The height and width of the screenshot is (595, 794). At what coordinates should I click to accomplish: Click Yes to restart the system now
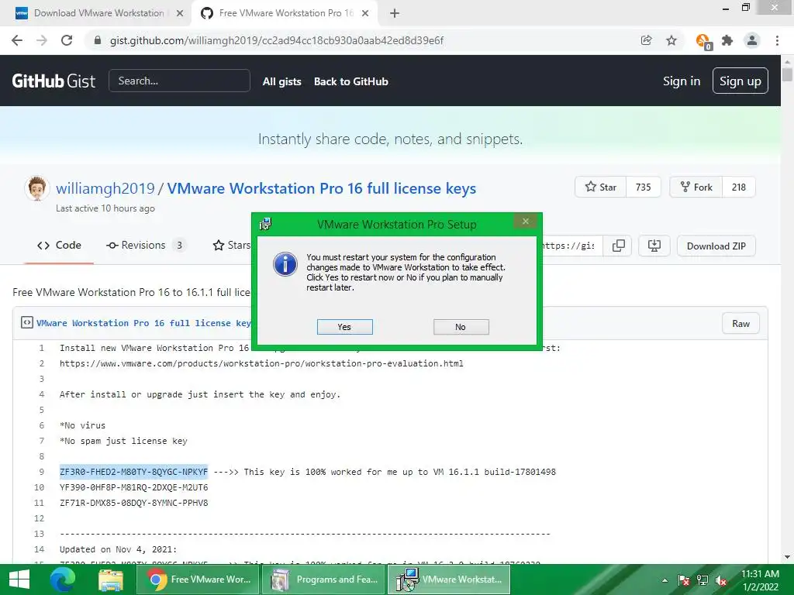point(344,327)
